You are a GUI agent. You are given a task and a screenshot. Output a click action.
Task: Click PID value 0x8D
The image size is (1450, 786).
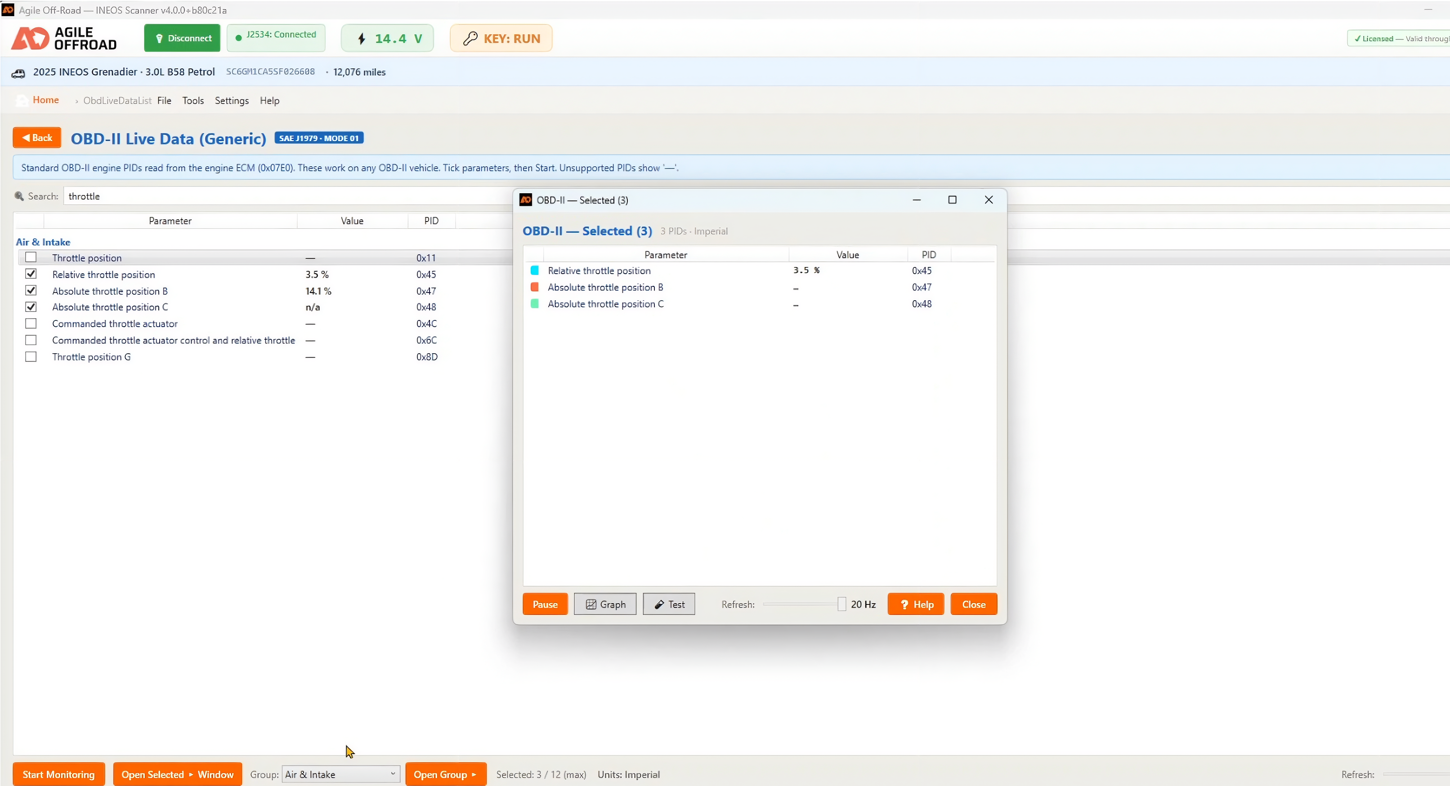[x=427, y=357]
